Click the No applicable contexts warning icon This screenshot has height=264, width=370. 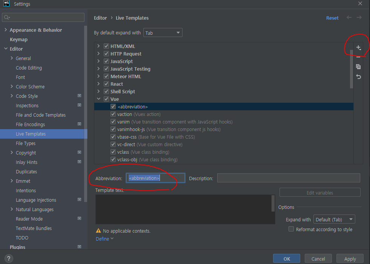[98, 231]
